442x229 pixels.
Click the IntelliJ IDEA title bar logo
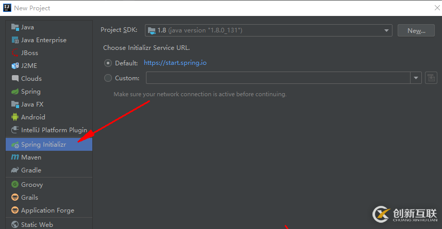coord(7,8)
